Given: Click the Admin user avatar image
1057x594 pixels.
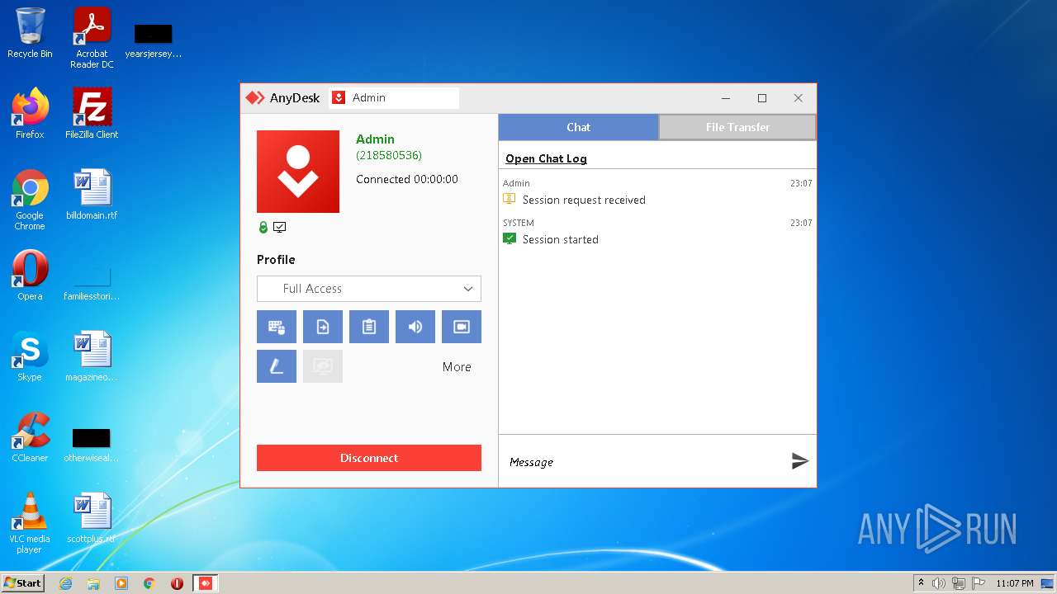Looking at the screenshot, I should tap(298, 172).
